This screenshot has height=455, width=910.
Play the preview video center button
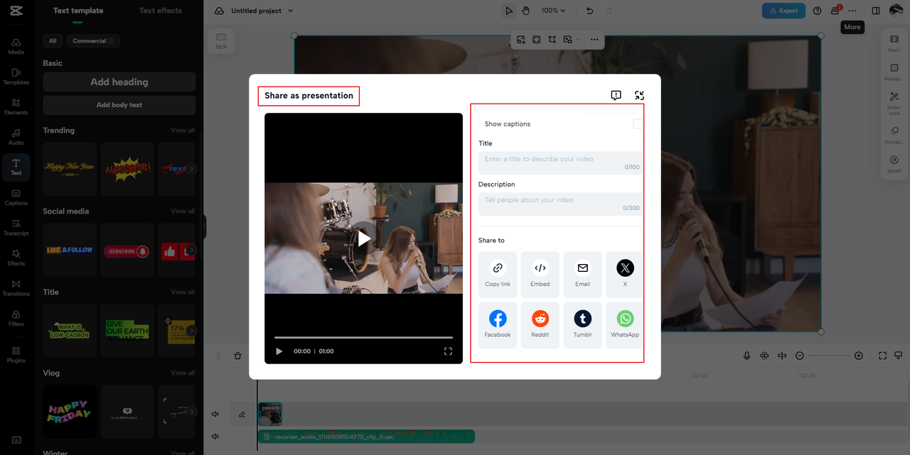coord(363,239)
